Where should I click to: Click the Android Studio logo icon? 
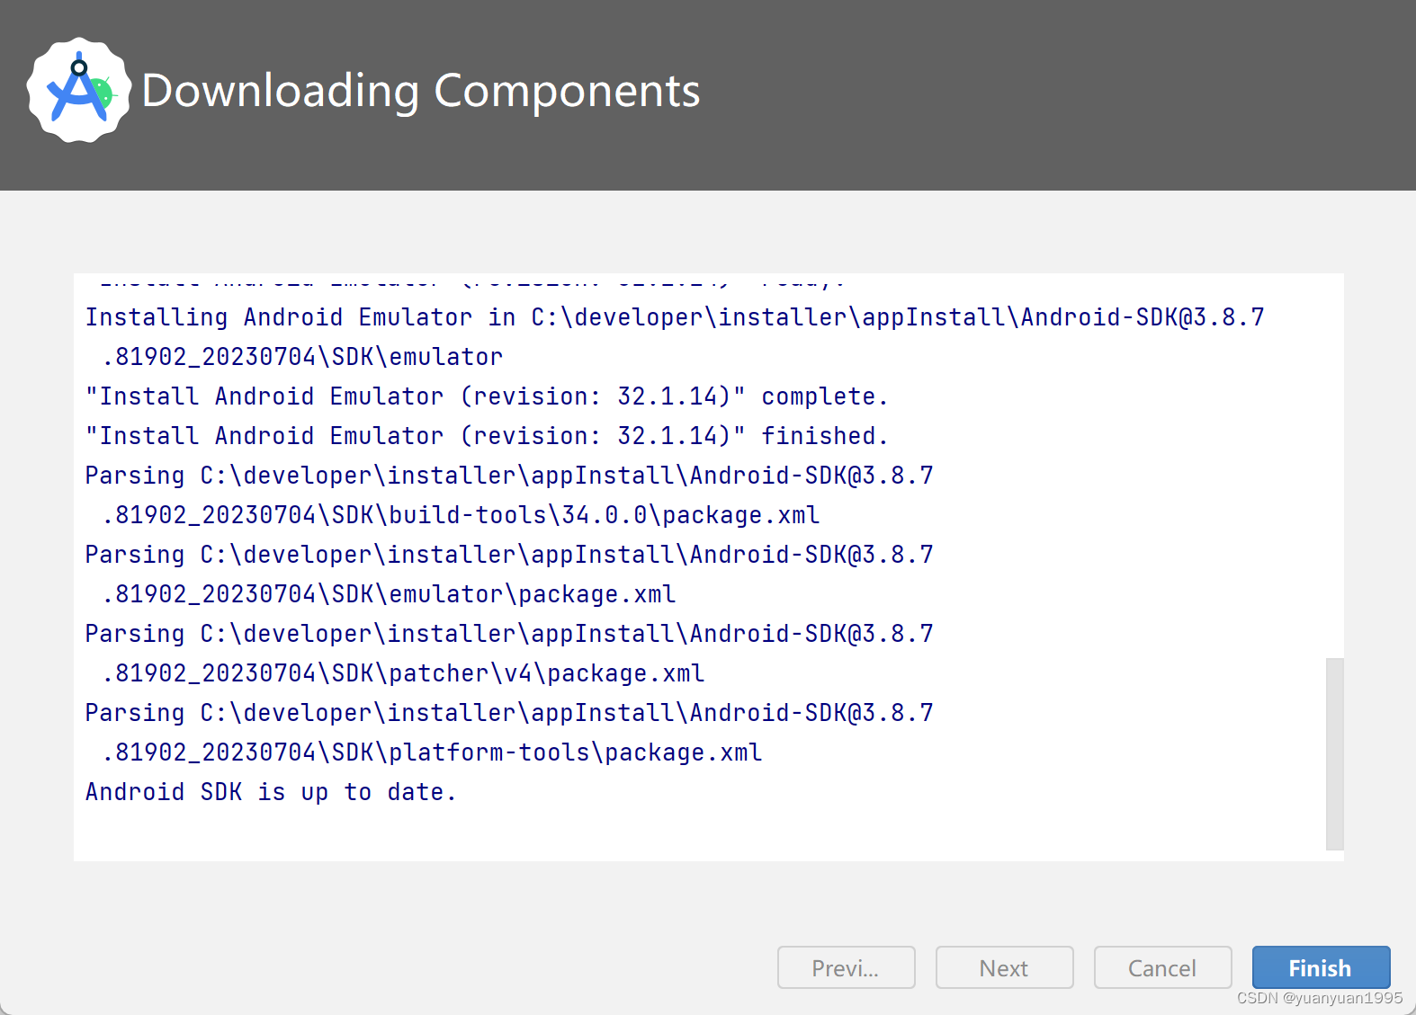tap(79, 90)
